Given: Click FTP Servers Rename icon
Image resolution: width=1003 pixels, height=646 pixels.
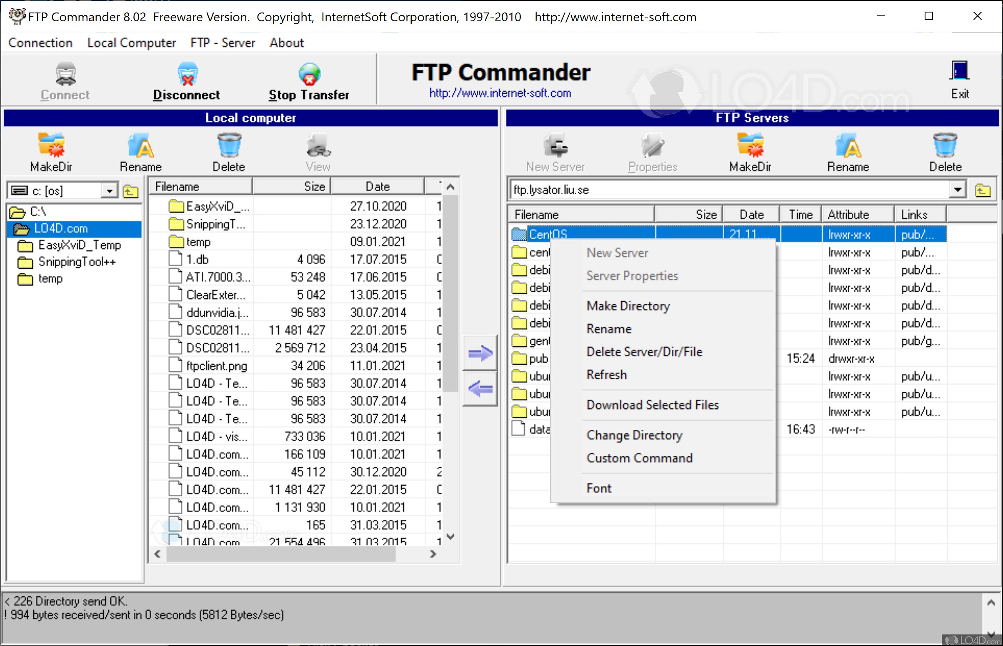Looking at the screenshot, I should point(848,145).
